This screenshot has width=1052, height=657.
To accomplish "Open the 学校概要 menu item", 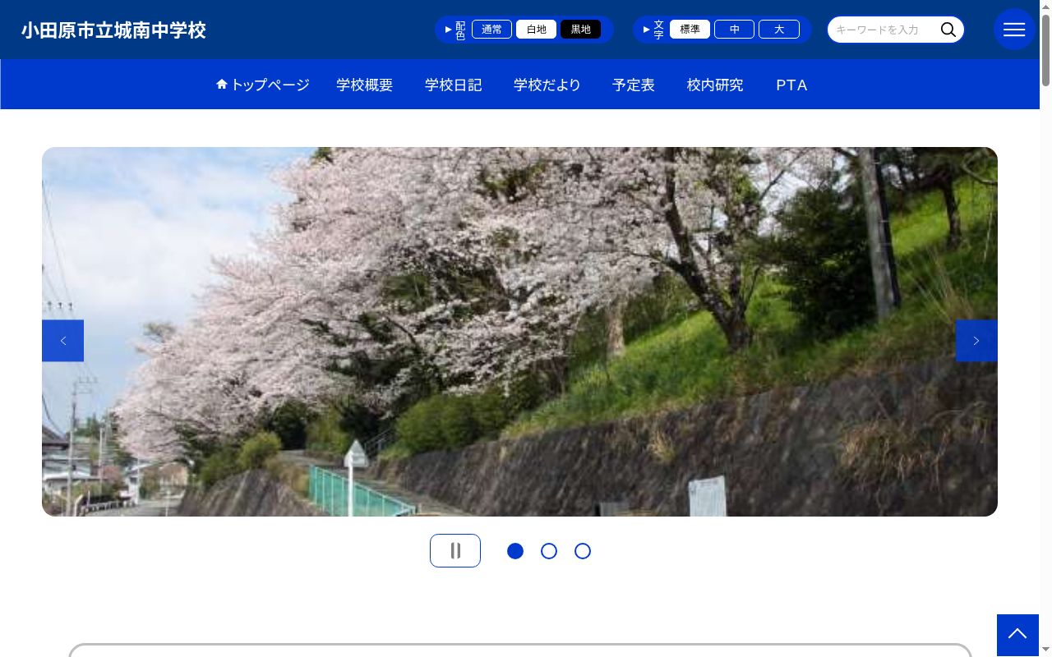I will point(365,85).
